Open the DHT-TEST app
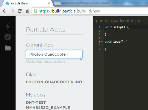Screen dimensions: 148x110 coord(36,102)
